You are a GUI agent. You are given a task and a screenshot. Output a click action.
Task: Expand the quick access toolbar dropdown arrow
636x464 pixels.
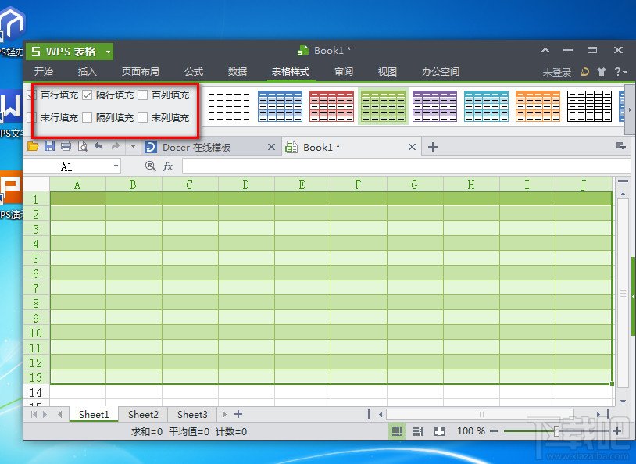[x=133, y=146]
